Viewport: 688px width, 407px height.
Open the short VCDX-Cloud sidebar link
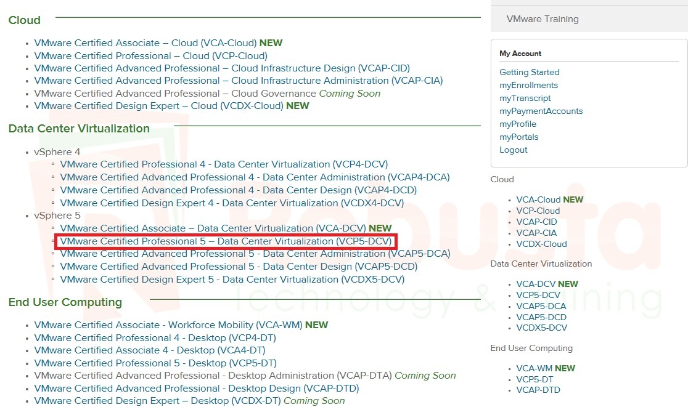coord(541,244)
